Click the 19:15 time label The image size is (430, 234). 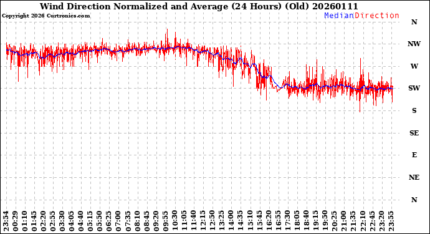point(315,222)
